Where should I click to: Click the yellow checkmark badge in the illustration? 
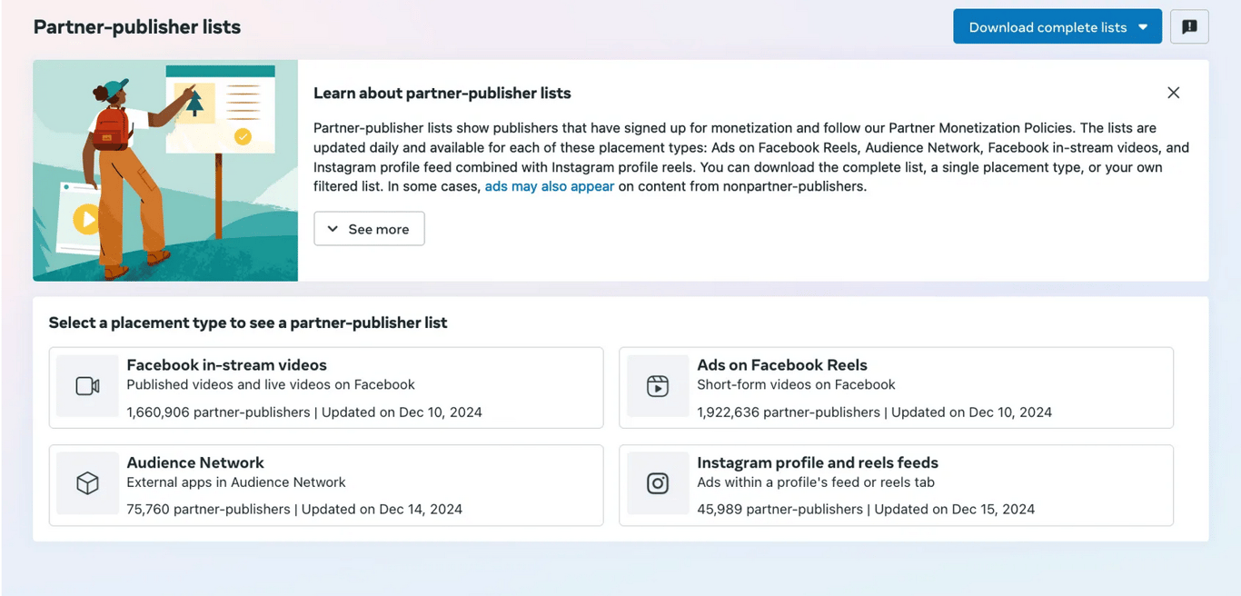click(x=243, y=137)
